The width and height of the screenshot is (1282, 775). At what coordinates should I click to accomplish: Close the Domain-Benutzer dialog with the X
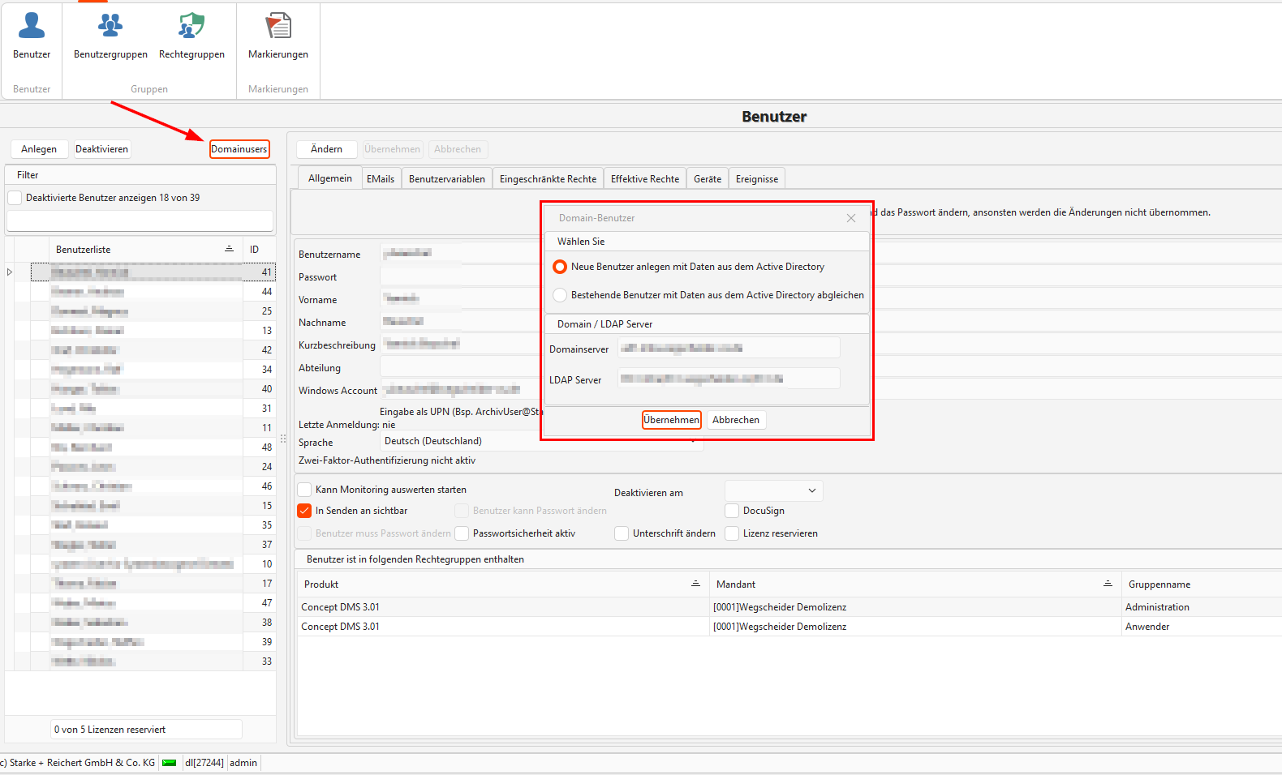tap(850, 218)
